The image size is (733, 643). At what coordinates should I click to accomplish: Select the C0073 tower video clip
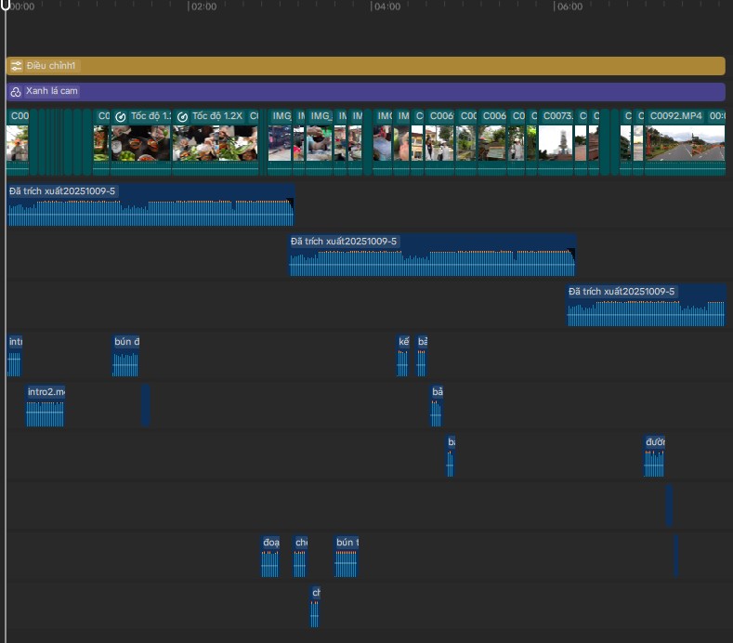556,142
